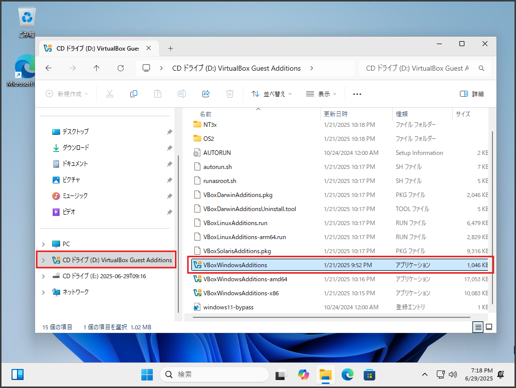Image resolution: width=516 pixels, height=388 pixels.
Task: Sort by 名前 column header
Action: coord(205,114)
